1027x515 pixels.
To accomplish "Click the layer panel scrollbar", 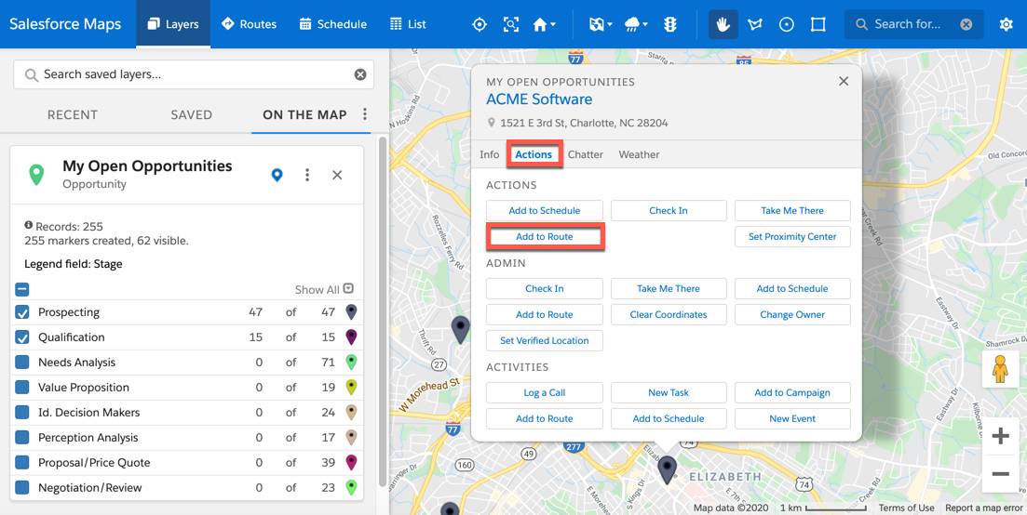I will point(383,311).
